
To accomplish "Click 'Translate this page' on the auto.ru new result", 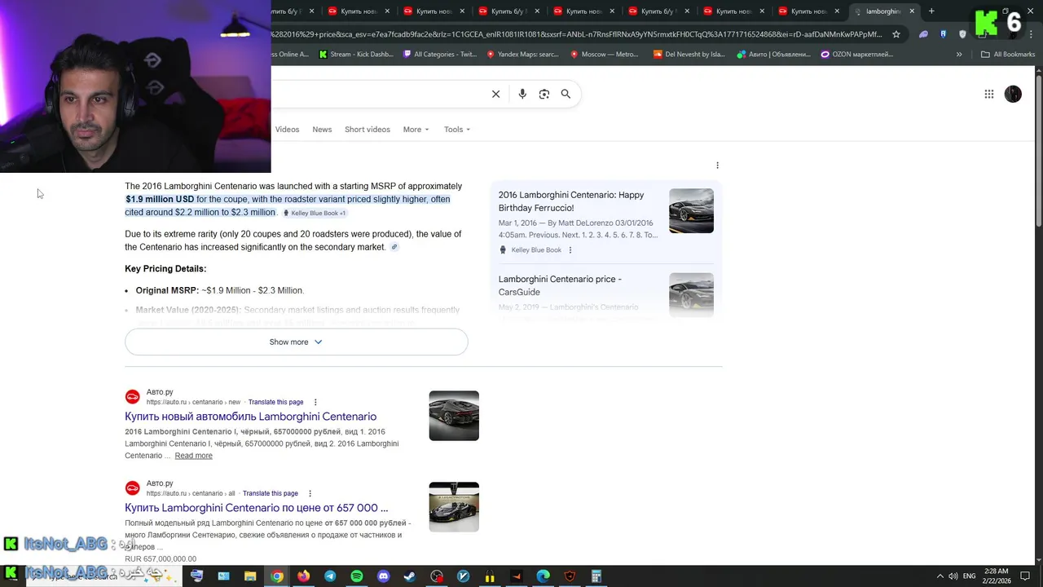I will click(x=275, y=402).
